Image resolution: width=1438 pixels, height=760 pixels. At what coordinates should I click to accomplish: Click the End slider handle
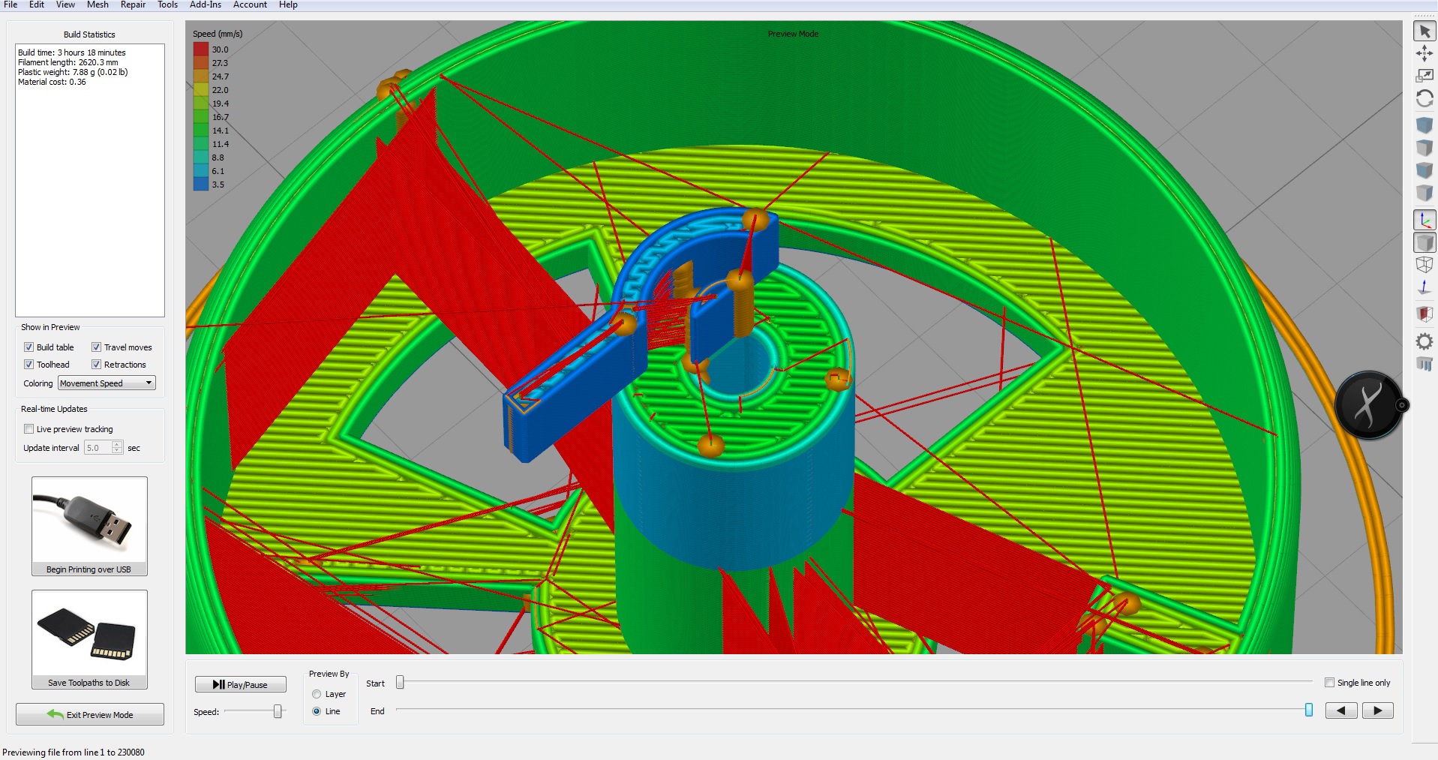tap(1309, 710)
